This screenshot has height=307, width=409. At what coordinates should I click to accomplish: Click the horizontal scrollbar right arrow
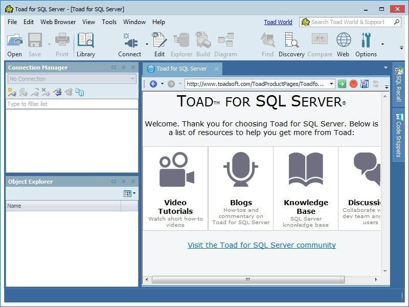click(x=376, y=279)
